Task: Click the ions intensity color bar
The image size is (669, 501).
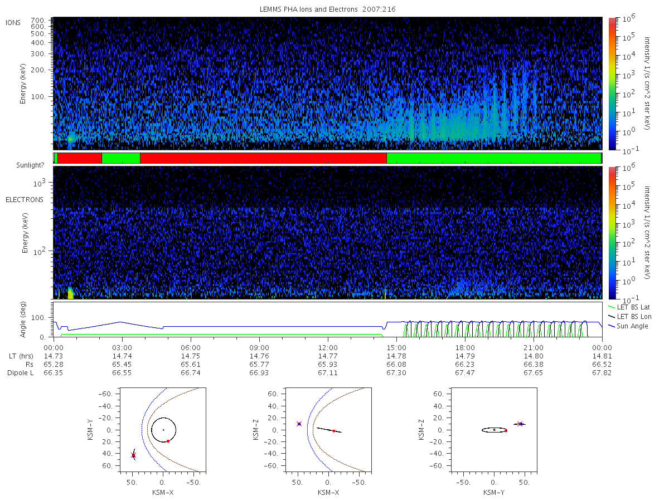Action: click(x=612, y=83)
